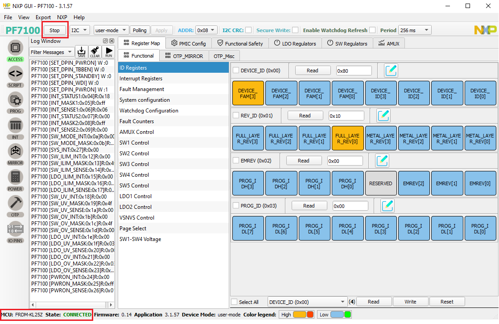Screen dimensions: 499x324
Task: Click the PROG gear icon
Action: 15,99
